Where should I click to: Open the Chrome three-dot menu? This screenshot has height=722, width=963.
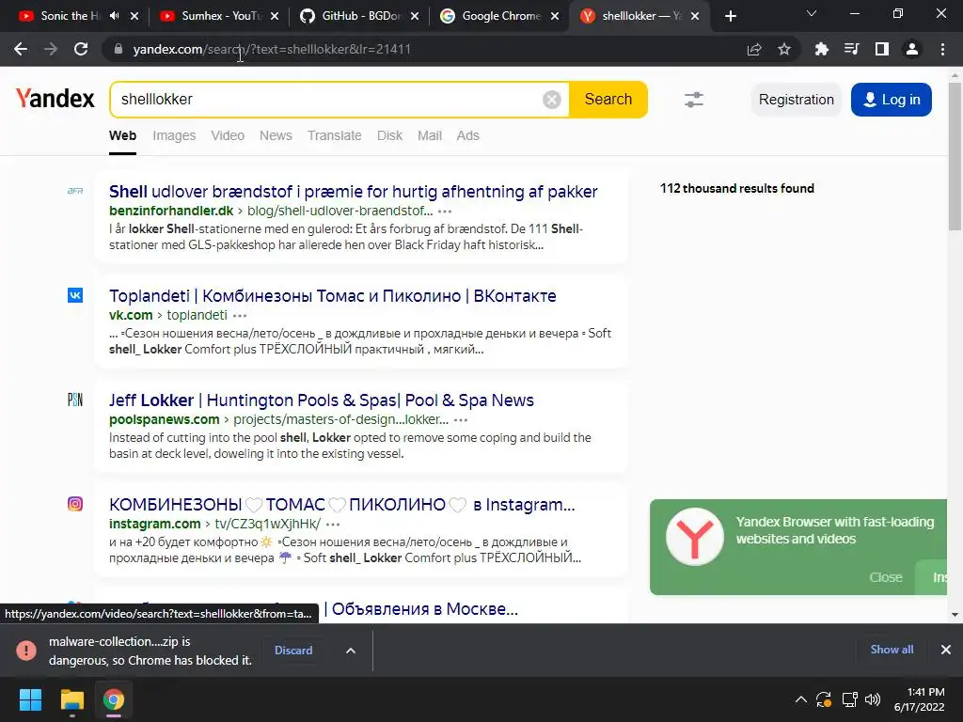(x=942, y=49)
